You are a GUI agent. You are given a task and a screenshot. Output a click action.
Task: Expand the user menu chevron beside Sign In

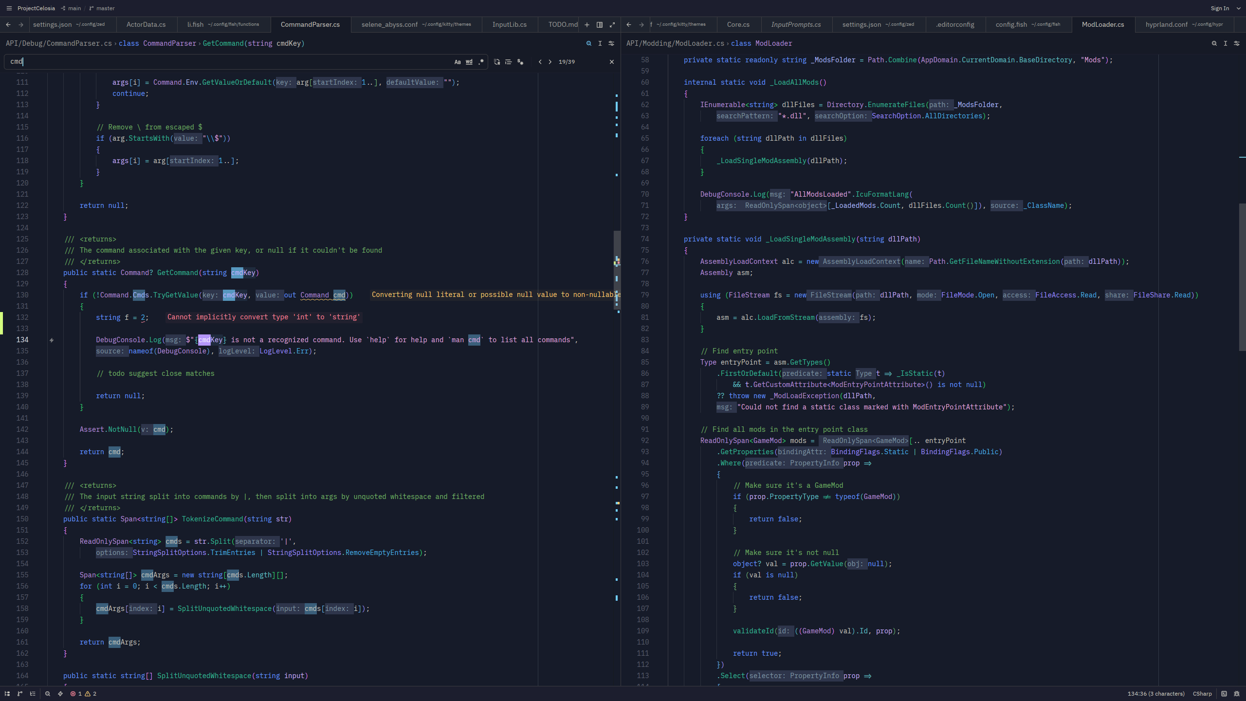pos(1239,8)
